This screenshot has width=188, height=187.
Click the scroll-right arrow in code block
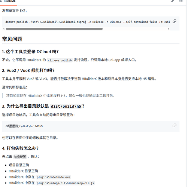point(168,29)
